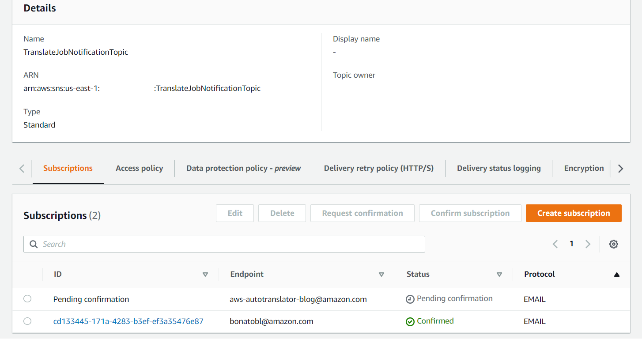The image size is (642, 339).
Task: Click the Confirmed status checkmark icon
Action: (x=410, y=322)
